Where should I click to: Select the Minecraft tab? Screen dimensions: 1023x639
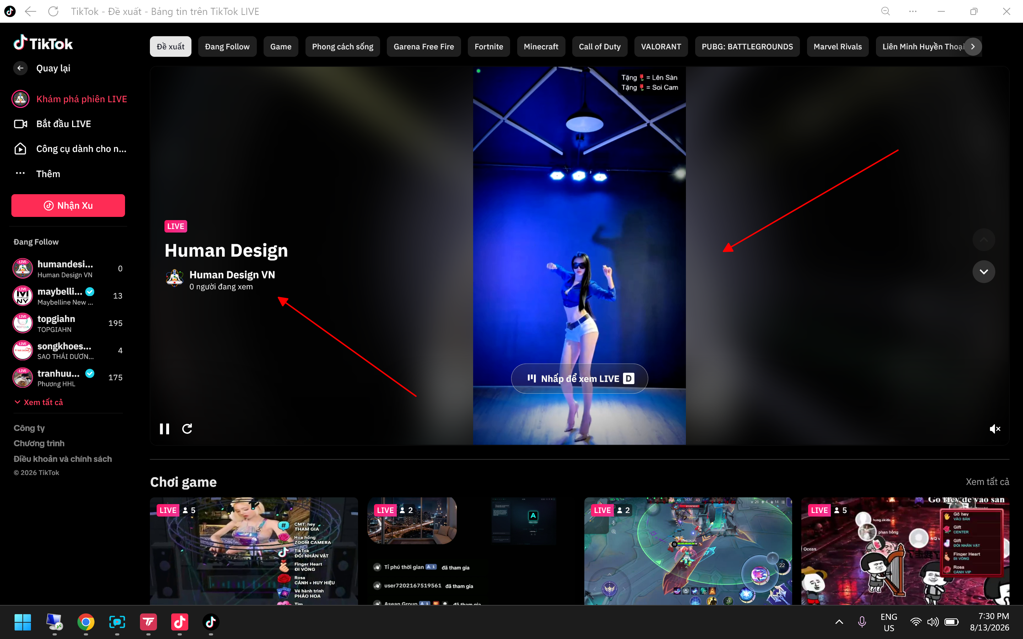coord(541,47)
